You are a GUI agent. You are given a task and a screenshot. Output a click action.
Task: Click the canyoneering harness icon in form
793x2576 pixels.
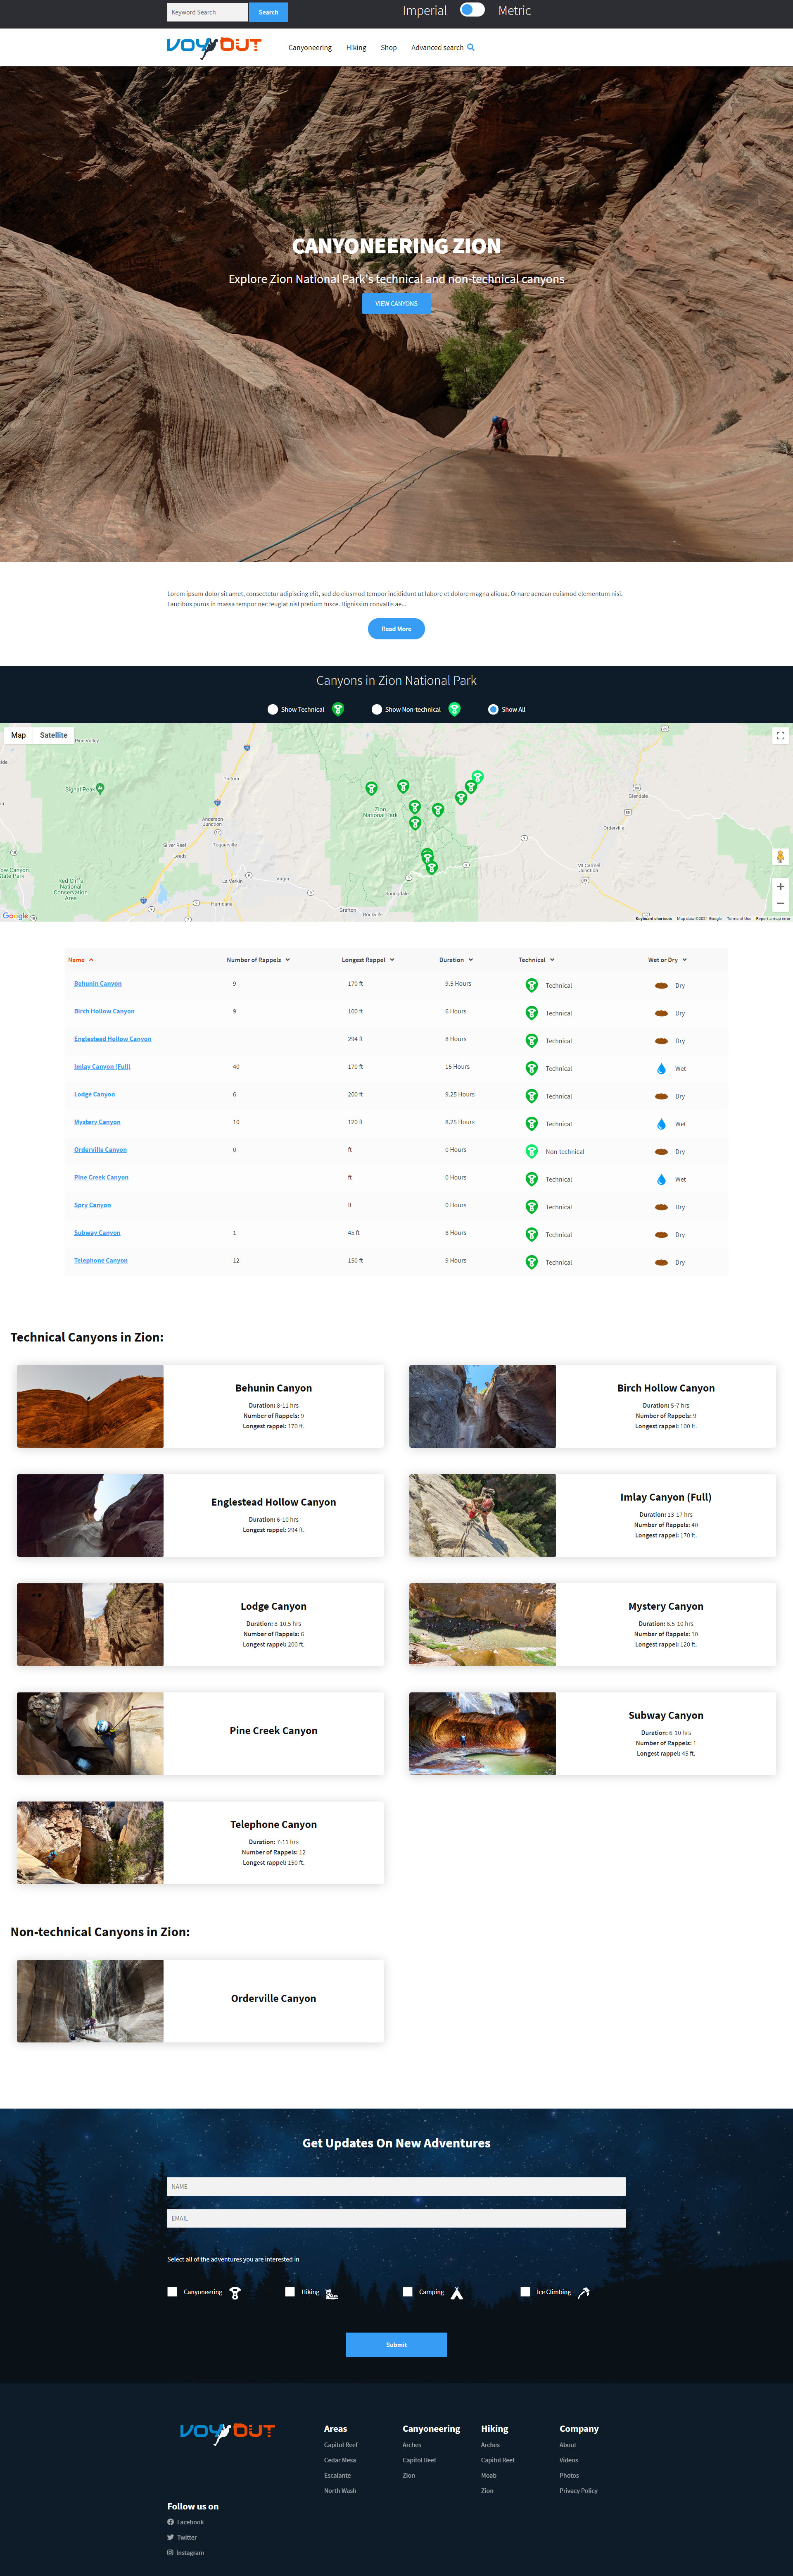pos(235,2293)
